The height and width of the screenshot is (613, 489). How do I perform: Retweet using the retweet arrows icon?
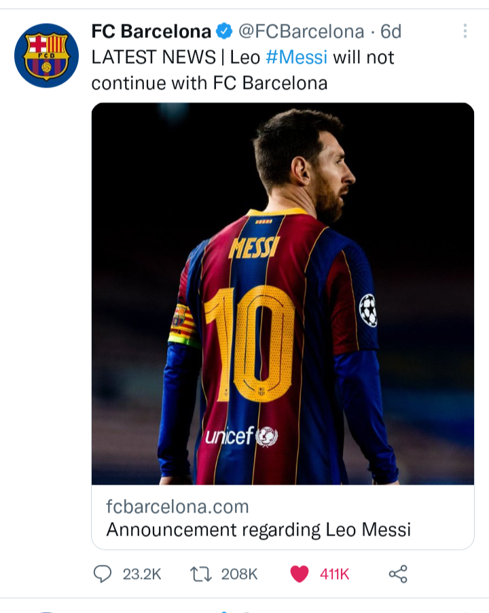(201, 574)
